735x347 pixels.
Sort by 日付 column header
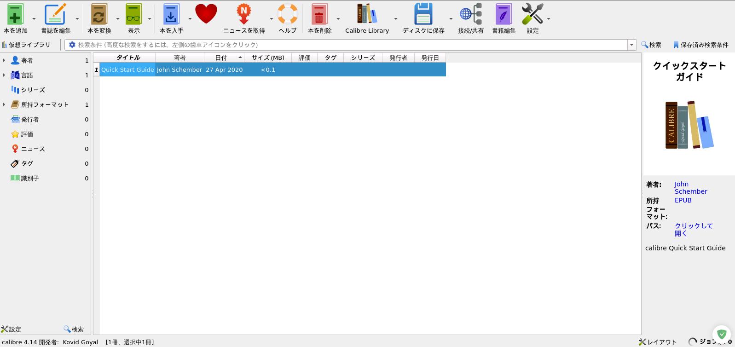[224, 58]
